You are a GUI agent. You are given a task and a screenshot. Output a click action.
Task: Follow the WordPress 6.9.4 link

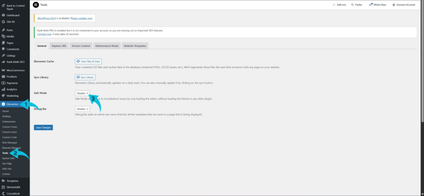coord(46,18)
